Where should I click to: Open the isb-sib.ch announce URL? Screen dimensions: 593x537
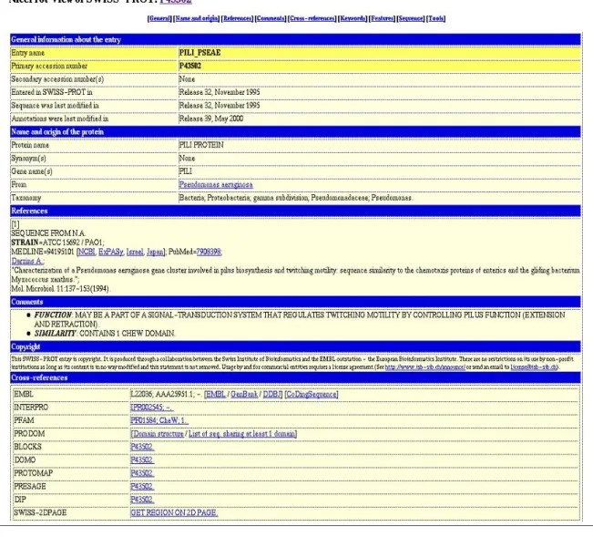coord(424,367)
